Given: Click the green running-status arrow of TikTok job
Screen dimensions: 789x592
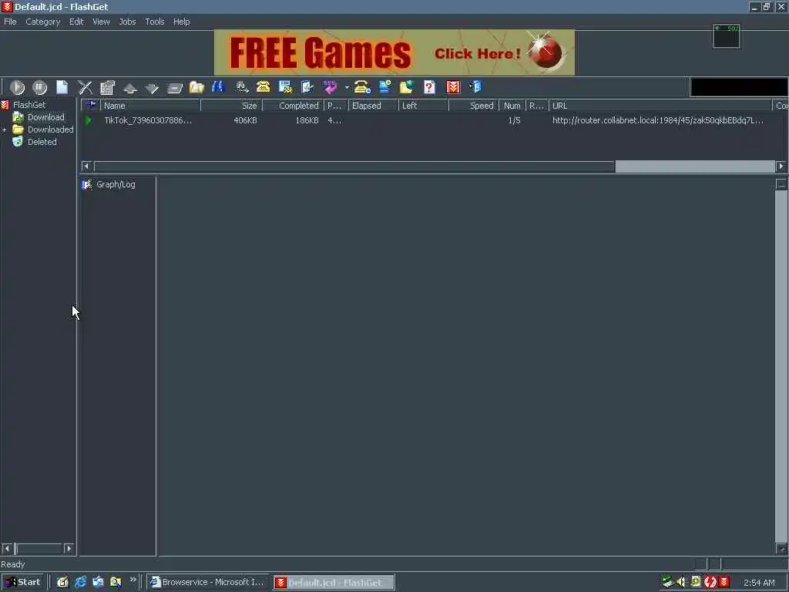Looking at the screenshot, I should [x=89, y=120].
